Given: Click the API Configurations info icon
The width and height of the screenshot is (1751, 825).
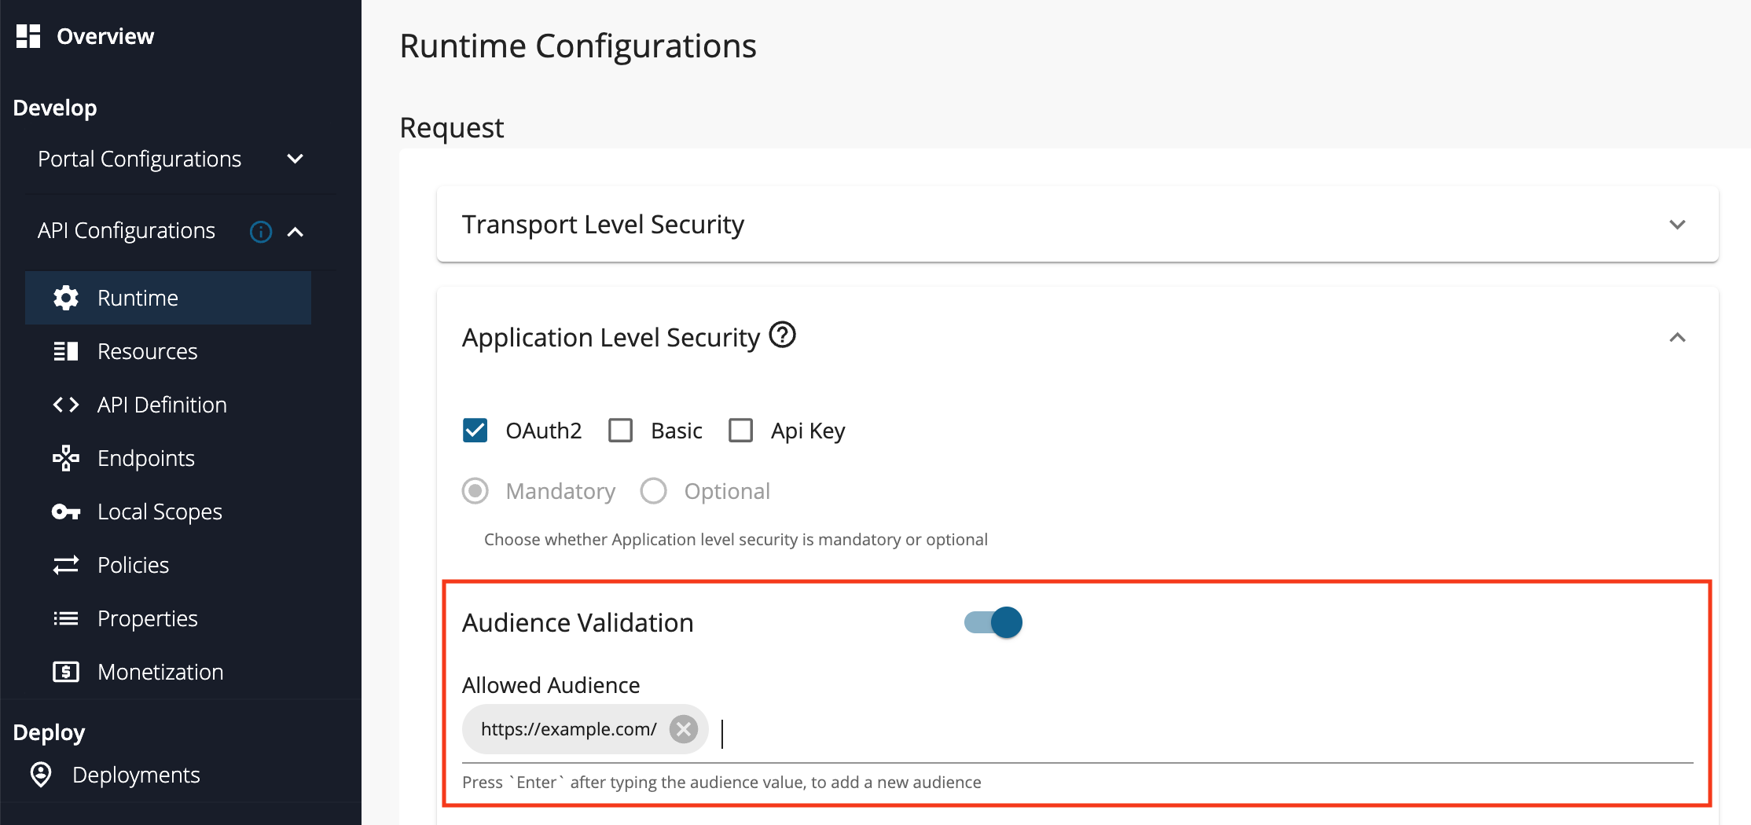Looking at the screenshot, I should point(260,231).
